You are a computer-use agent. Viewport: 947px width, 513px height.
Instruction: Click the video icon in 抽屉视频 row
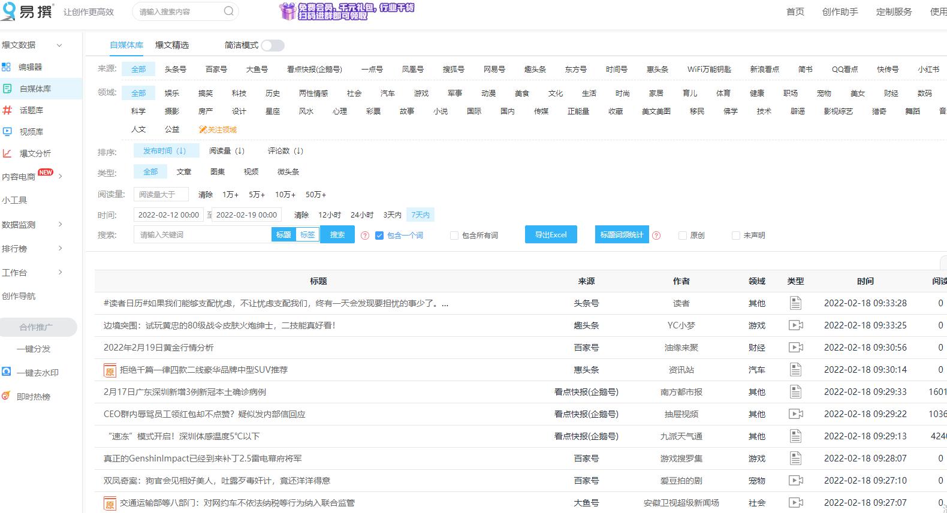coord(795,414)
